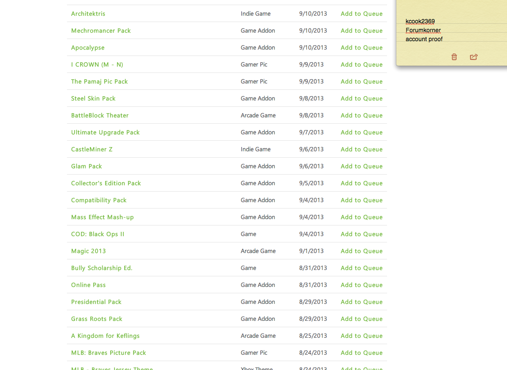
Task: Add Ultimate Upgrade Pack to queue
Action: (x=362, y=133)
